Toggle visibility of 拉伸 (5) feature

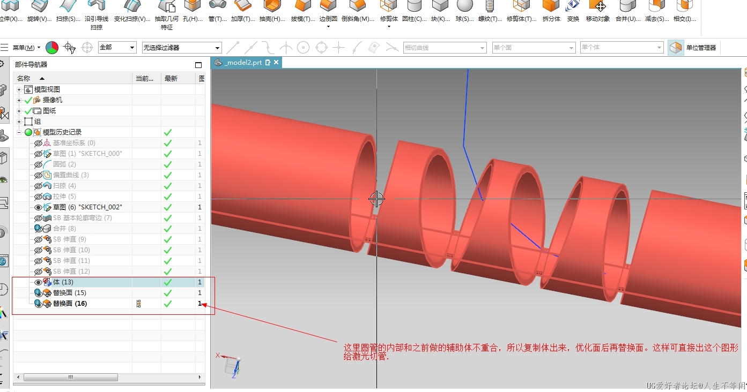(38, 197)
